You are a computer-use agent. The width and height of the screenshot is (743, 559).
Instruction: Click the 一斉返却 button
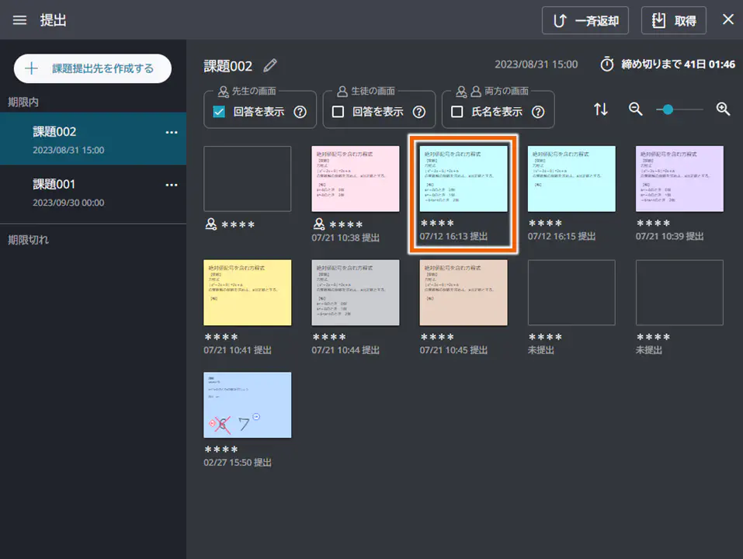(585, 21)
